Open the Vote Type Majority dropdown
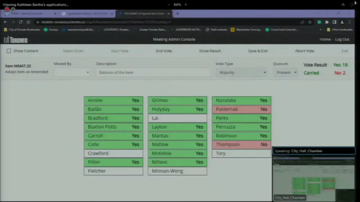 (x=241, y=72)
